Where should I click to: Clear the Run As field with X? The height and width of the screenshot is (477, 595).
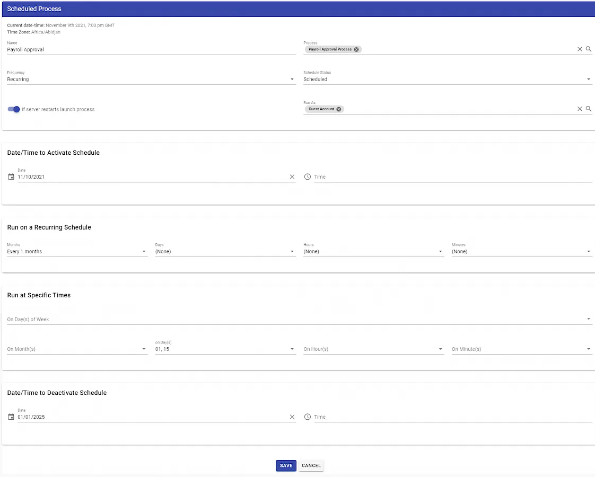coord(580,109)
